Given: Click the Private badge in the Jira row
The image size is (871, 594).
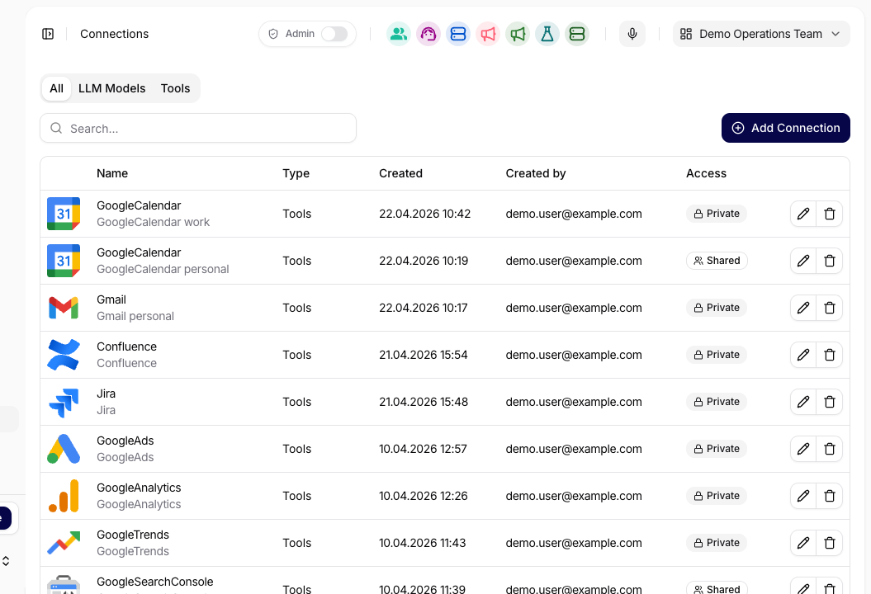Looking at the screenshot, I should point(717,402).
